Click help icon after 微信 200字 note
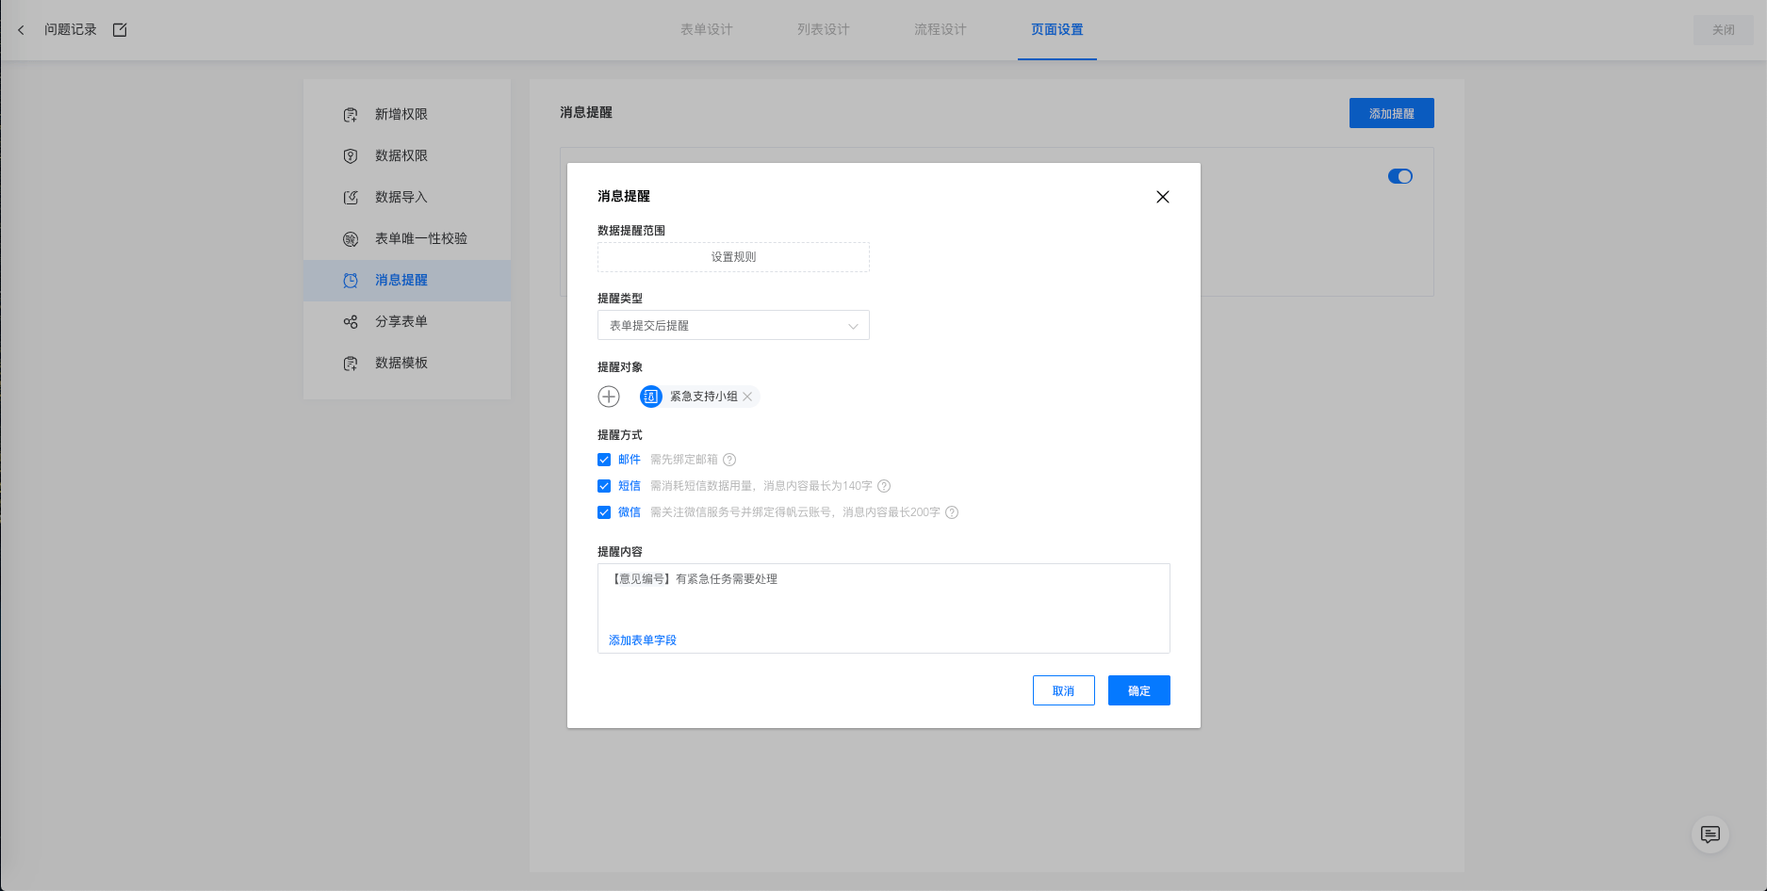Image resolution: width=1767 pixels, height=891 pixels. [952, 512]
